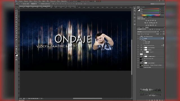Add a Color Balance adjustment from Adjustments panel
The image size is (180, 101).
147,23
